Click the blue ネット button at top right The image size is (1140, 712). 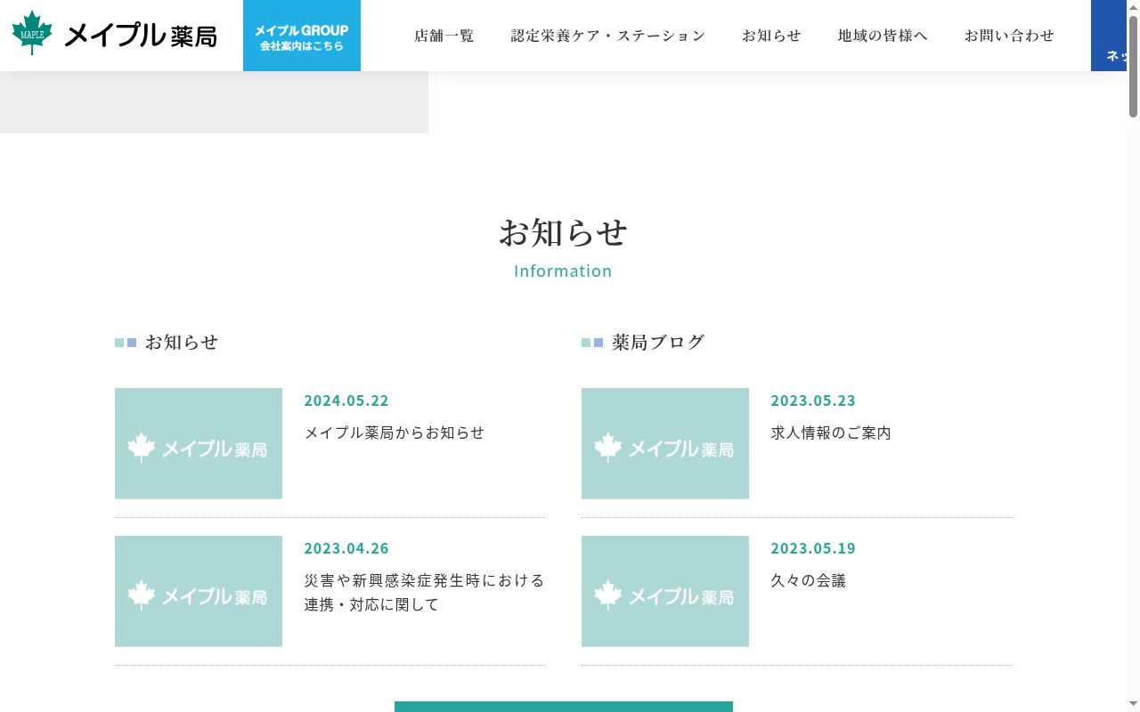1109,36
